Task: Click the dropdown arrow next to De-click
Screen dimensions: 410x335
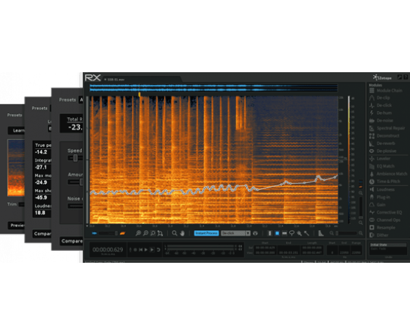Action: click(x=248, y=233)
